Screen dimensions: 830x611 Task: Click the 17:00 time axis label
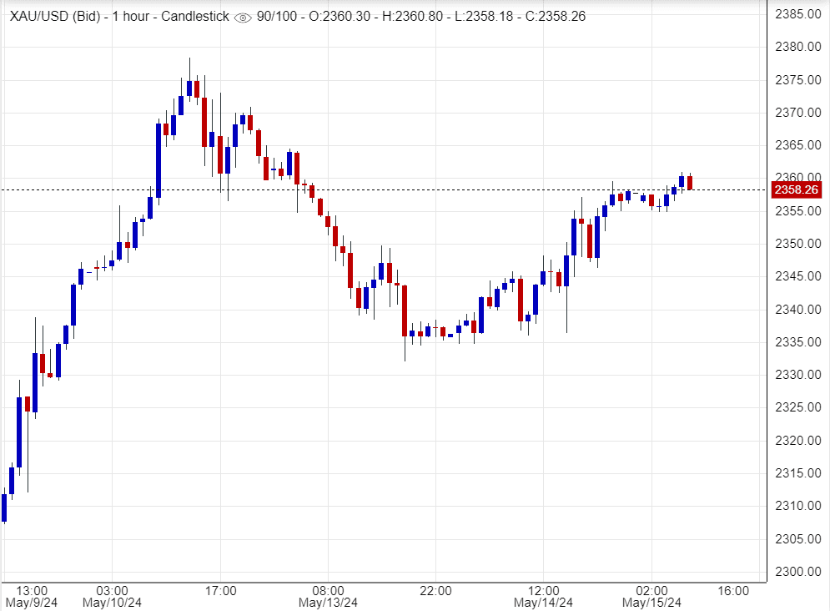[x=220, y=590]
